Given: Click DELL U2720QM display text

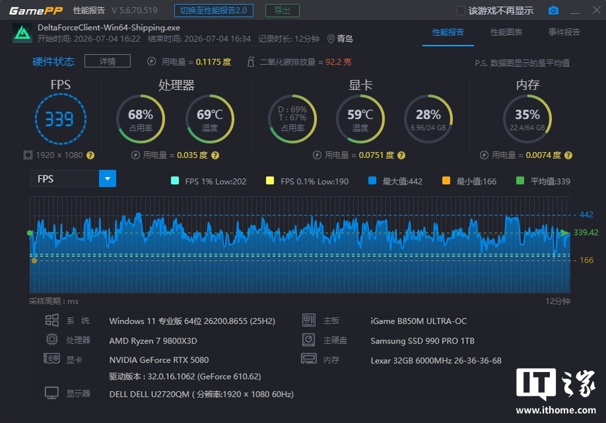Looking at the screenshot, I should pyautogui.click(x=201, y=394).
